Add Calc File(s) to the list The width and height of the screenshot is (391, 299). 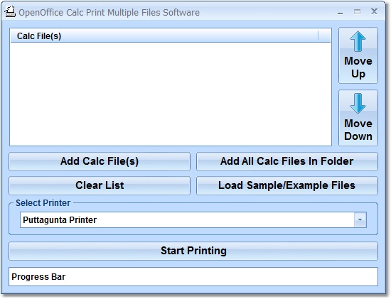pyautogui.click(x=100, y=161)
